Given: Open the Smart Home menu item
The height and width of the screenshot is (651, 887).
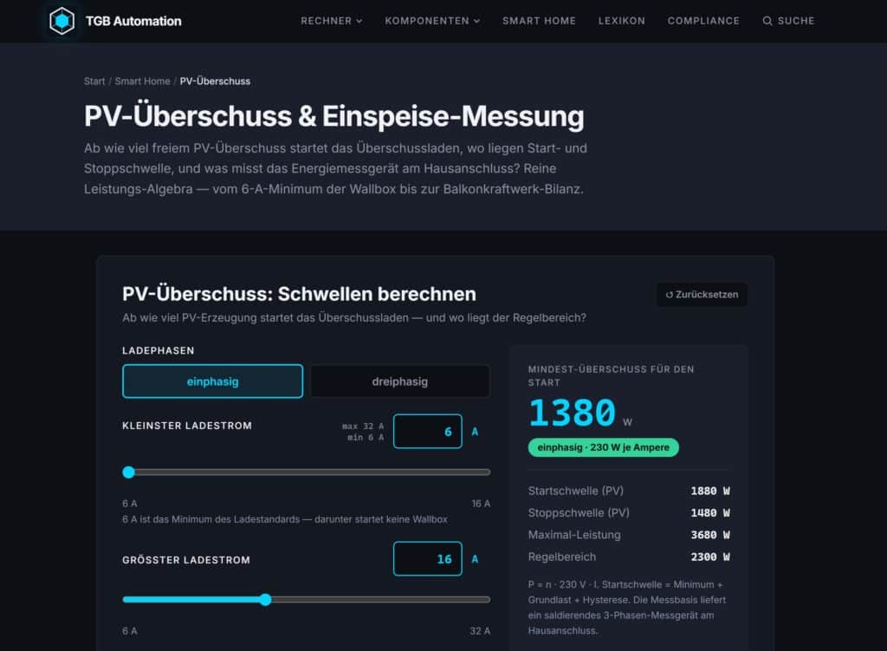Looking at the screenshot, I should pyautogui.click(x=539, y=21).
